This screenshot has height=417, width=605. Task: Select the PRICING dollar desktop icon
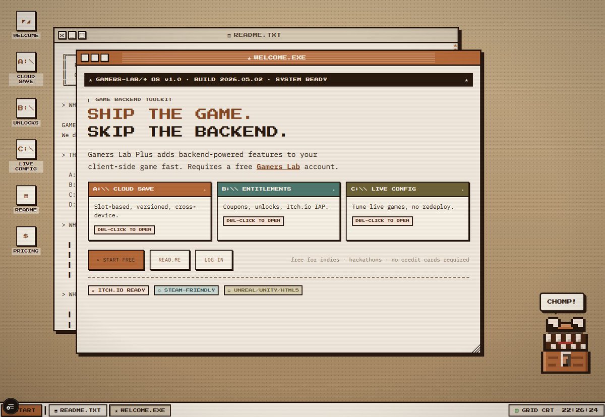[26, 241]
